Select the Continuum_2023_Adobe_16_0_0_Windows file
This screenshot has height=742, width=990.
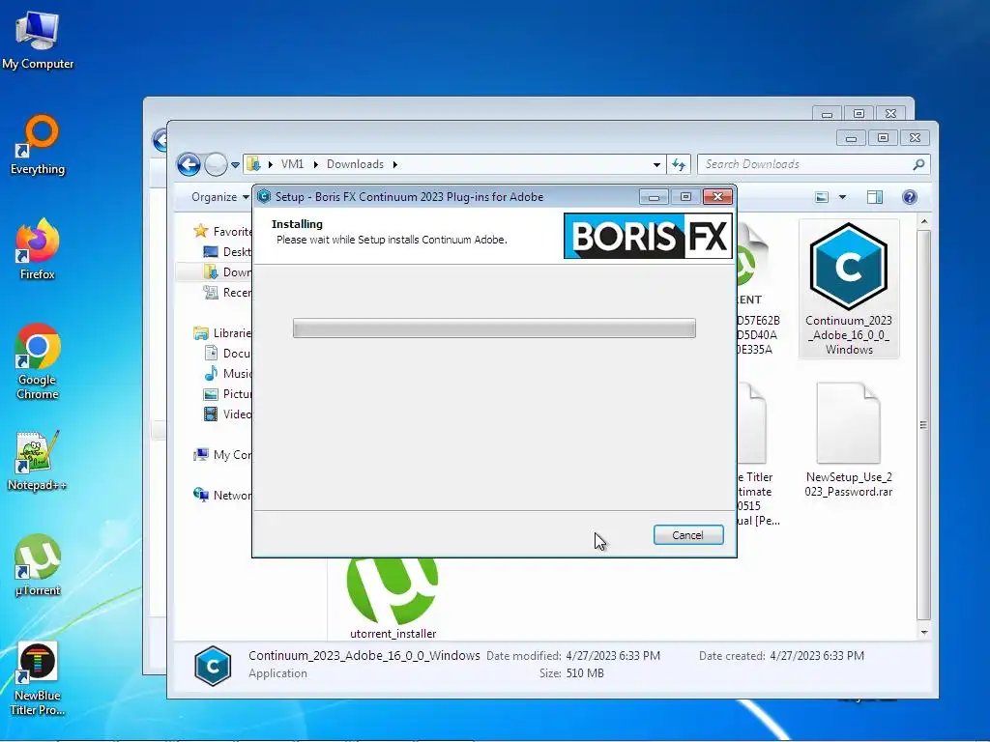[849, 289]
